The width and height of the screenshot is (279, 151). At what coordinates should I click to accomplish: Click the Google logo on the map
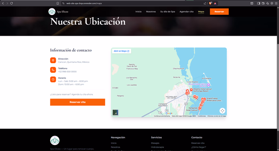tap(169, 113)
